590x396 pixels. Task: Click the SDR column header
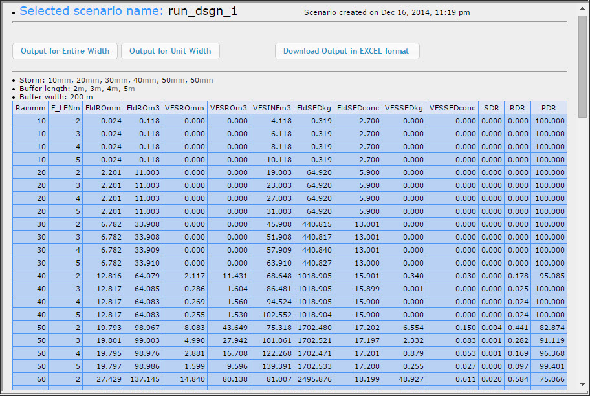[492, 108]
